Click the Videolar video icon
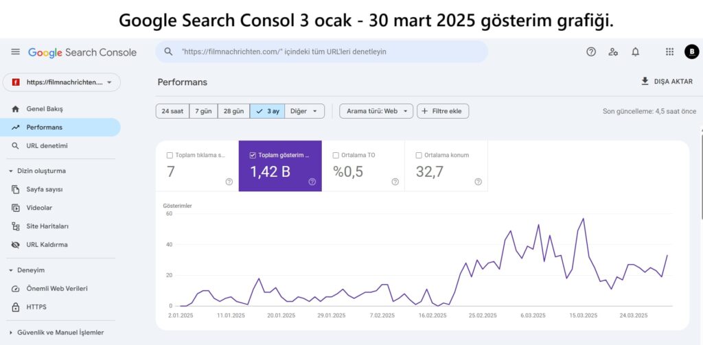703x345 pixels. click(16, 208)
